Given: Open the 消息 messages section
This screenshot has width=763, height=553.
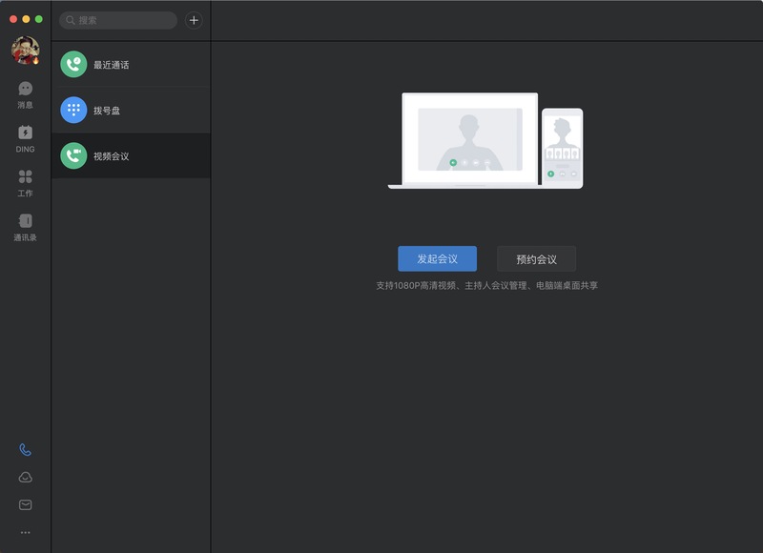Looking at the screenshot, I should click(x=26, y=95).
